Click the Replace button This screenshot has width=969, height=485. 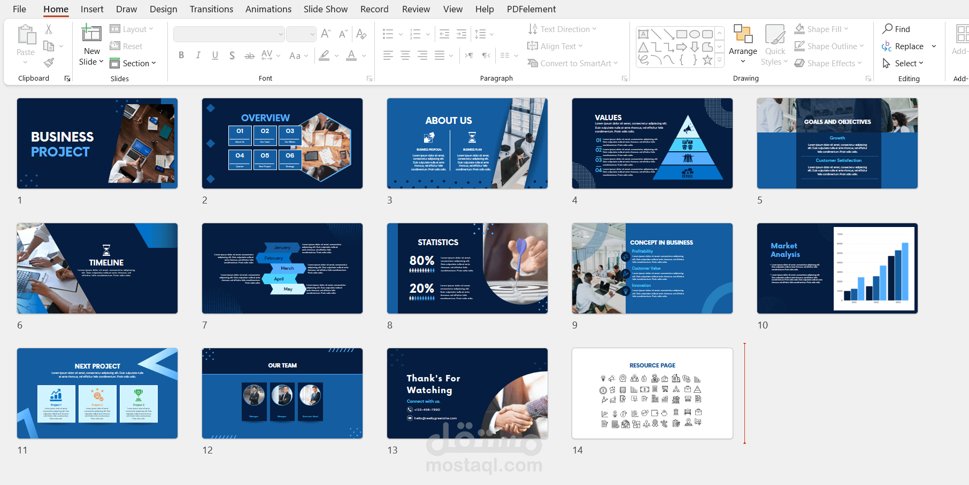(903, 46)
